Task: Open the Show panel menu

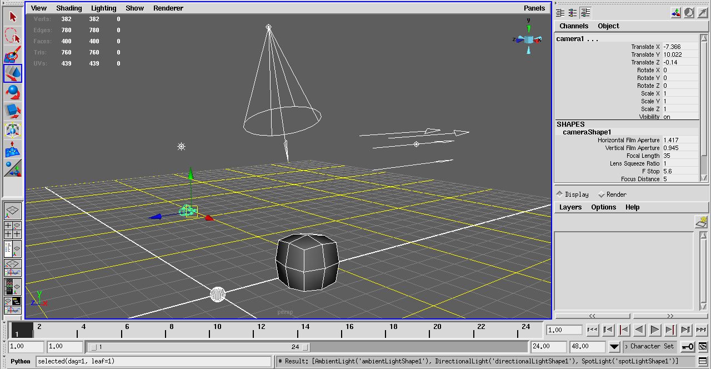Action: pyautogui.click(x=134, y=8)
